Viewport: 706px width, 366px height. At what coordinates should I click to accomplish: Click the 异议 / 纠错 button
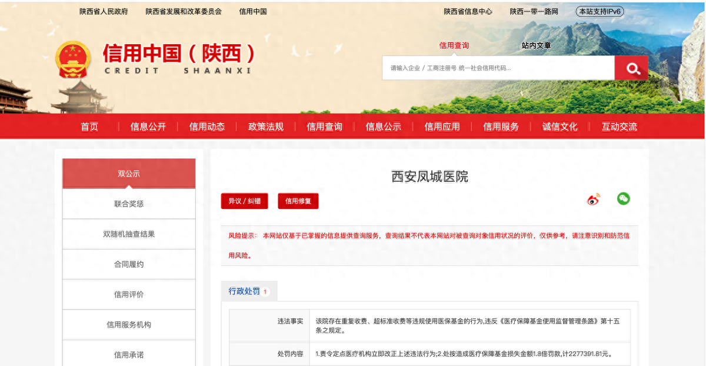tap(245, 201)
